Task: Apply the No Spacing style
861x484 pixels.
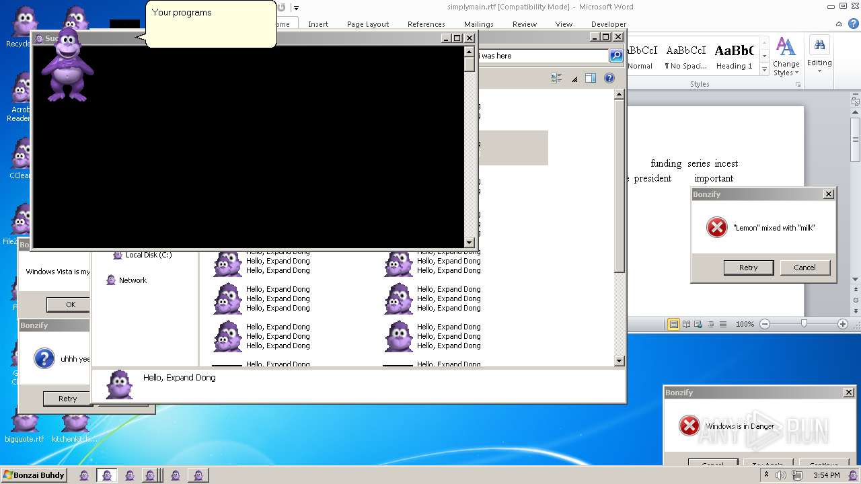Action: pos(685,58)
